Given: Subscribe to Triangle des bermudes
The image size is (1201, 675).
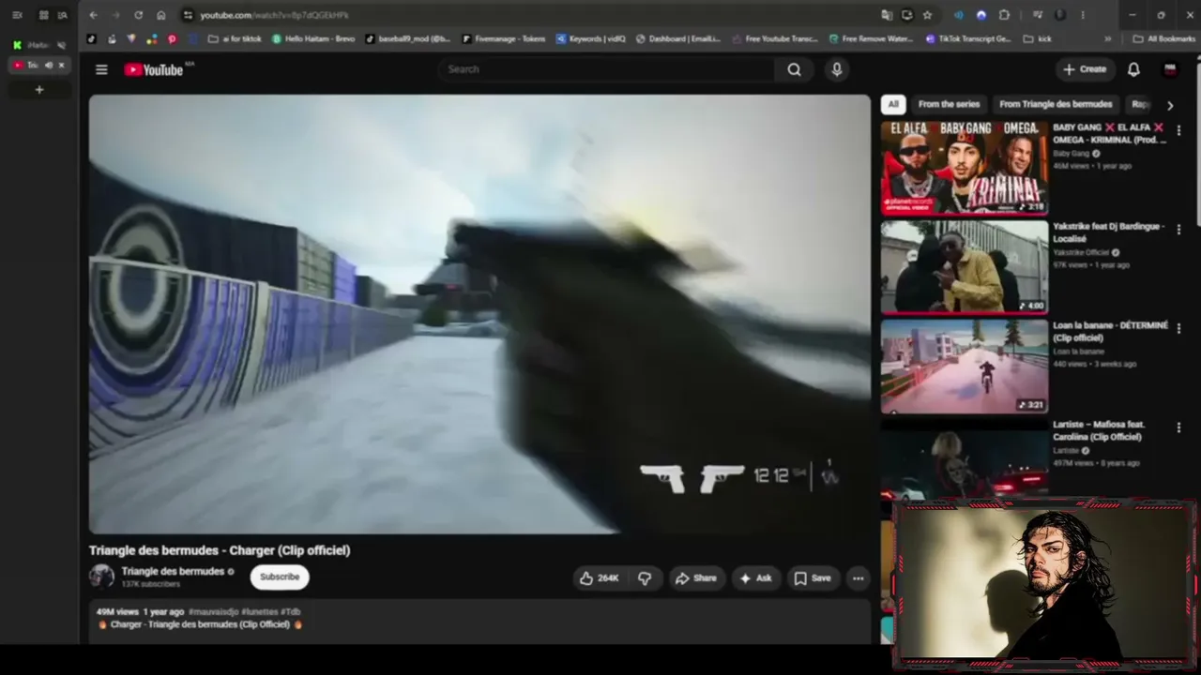Looking at the screenshot, I should [280, 577].
